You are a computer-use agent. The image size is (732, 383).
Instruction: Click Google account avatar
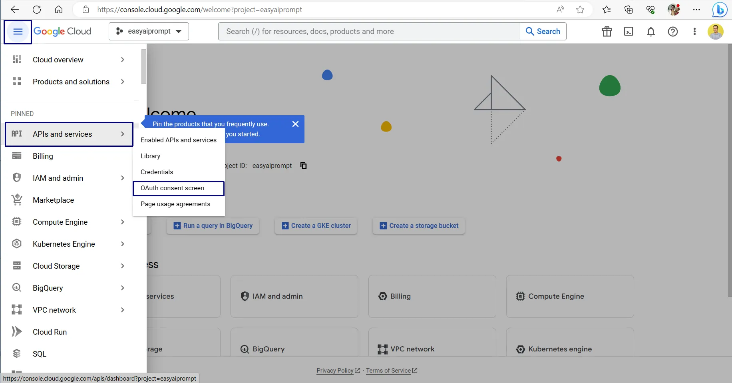[x=715, y=32]
